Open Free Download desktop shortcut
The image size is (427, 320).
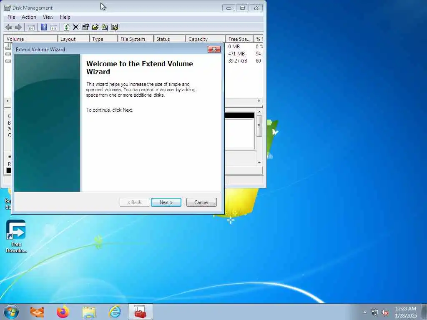[16, 236]
